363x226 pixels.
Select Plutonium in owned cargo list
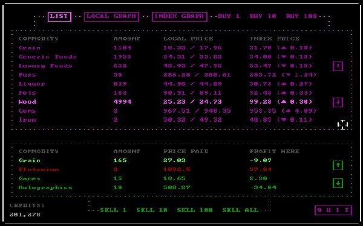click(145, 169)
